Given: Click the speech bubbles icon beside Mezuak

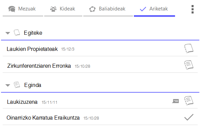Looking at the screenshot, I should (x=12, y=9).
